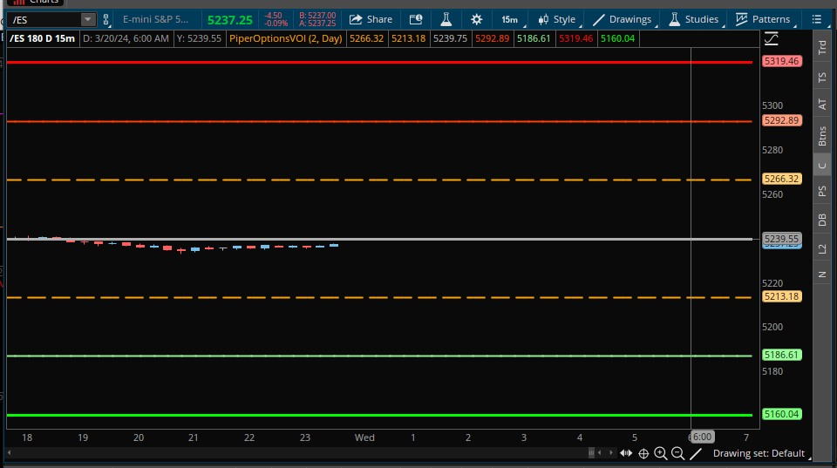Click the 5292.89 price axis label
This screenshot has height=468, width=837.
click(781, 120)
